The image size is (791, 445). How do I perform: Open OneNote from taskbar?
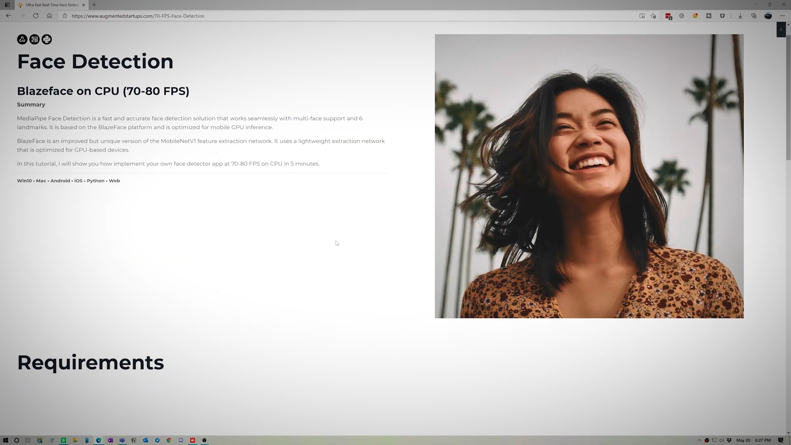[x=110, y=440]
